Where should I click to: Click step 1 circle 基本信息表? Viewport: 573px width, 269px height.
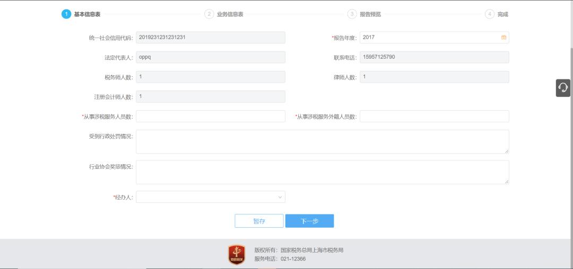point(66,14)
